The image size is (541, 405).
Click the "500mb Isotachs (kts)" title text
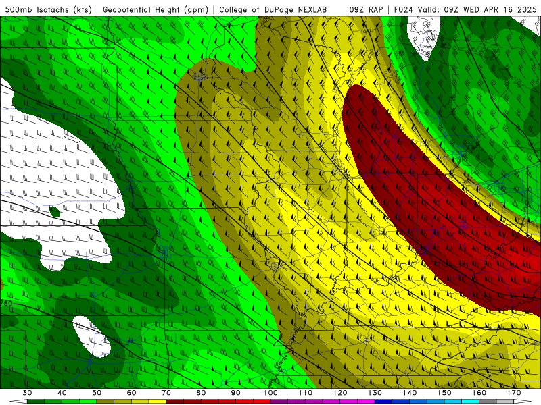[48, 9]
